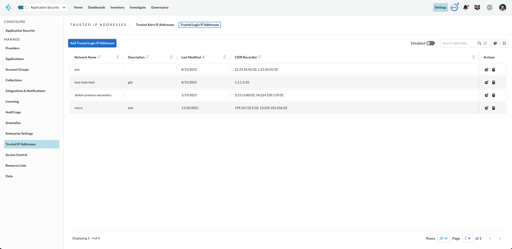This screenshot has width=512, height=249.
Task: Focus the Search table data field
Action: coord(459,43)
